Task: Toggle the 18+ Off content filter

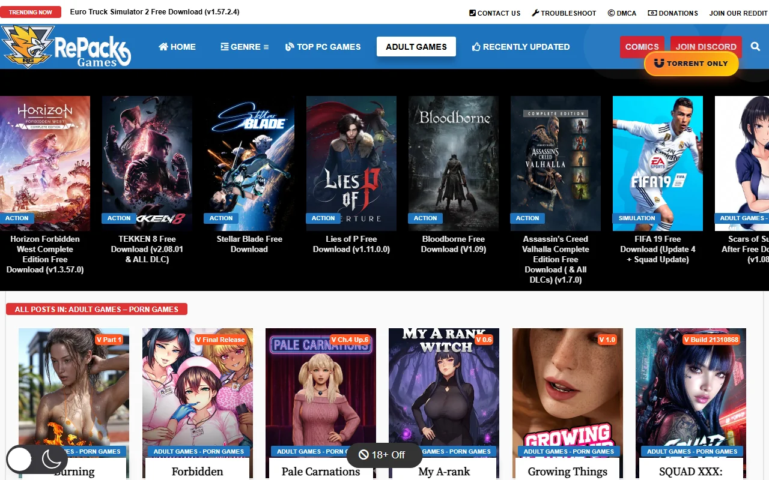Action: [x=384, y=455]
